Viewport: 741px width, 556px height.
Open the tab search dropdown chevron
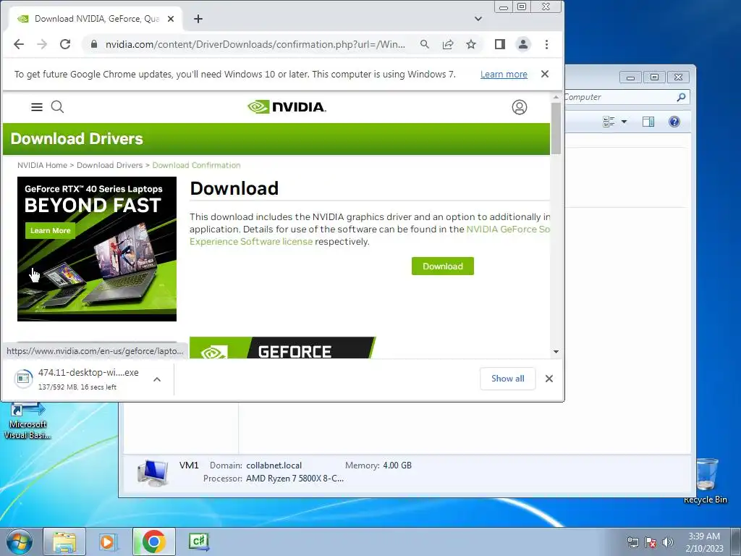pos(478,19)
